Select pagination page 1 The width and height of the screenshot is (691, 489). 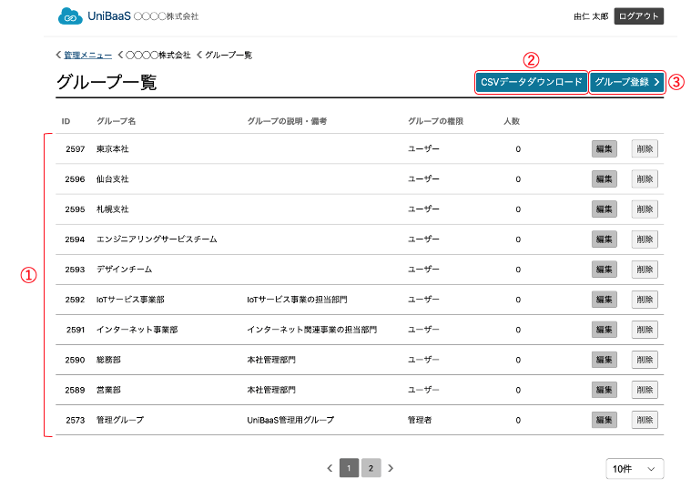[349, 468]
